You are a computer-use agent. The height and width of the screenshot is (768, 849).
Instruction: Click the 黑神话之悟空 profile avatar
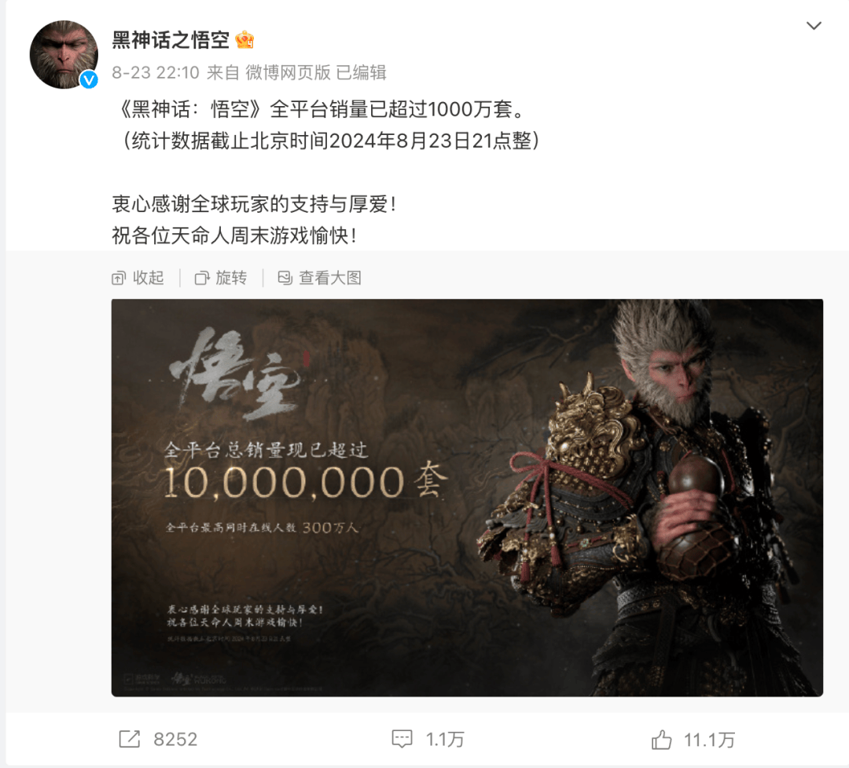pos(64,55)
